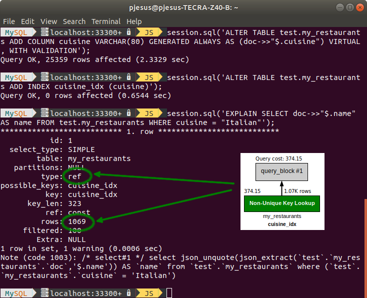Screen dimensions: 367x298
Task: Click the terminal vertical scrollbar
Action: (365, 248)
